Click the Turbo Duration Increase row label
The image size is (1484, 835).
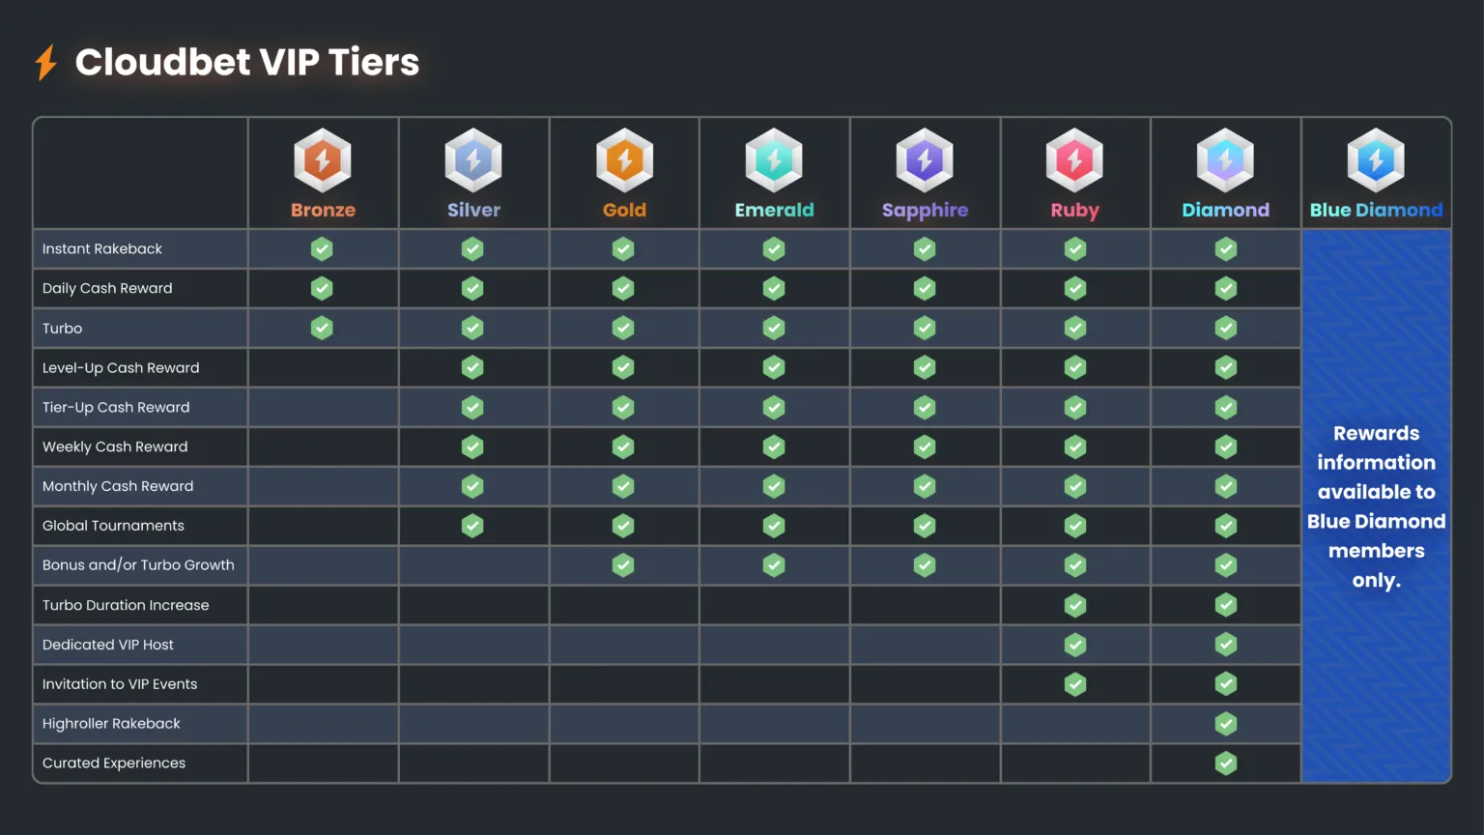126,605
